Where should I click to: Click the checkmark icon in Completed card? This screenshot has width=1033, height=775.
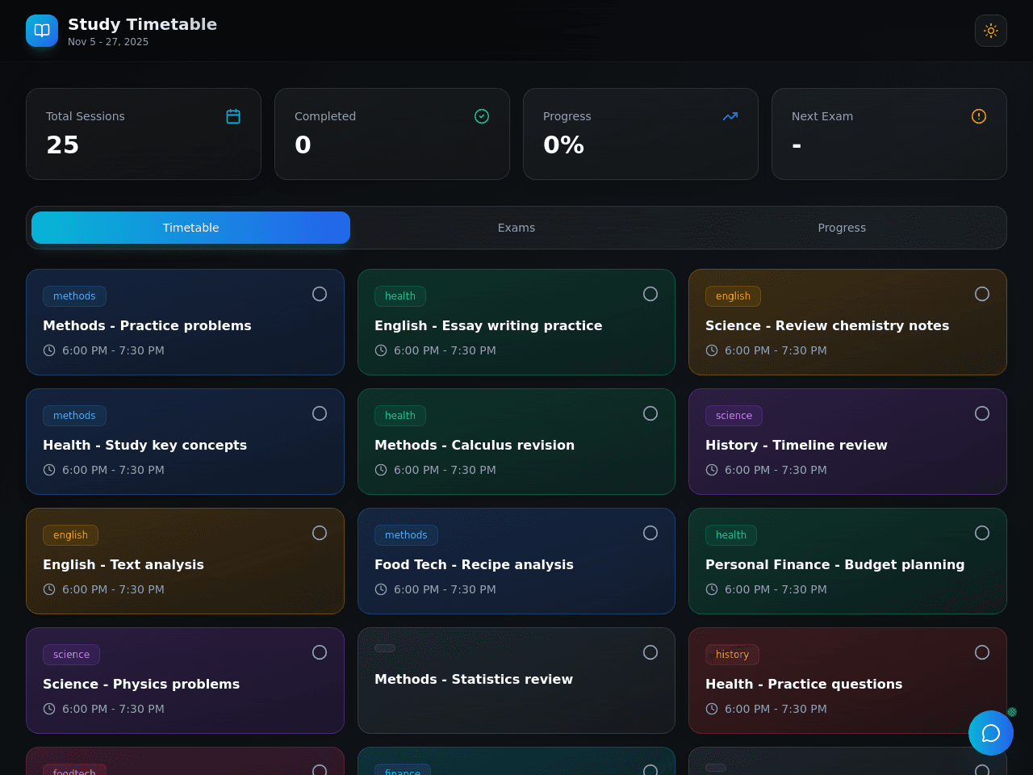coord(482,116)
